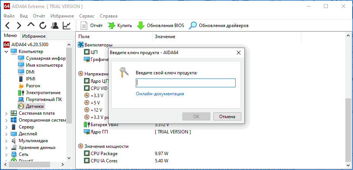Expand the Системная плата node
The image size is (353, 170).
[6, 113]
